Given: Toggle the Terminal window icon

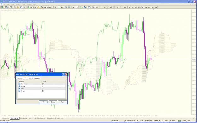Looking at the screenshot, I should click(21, 8).
